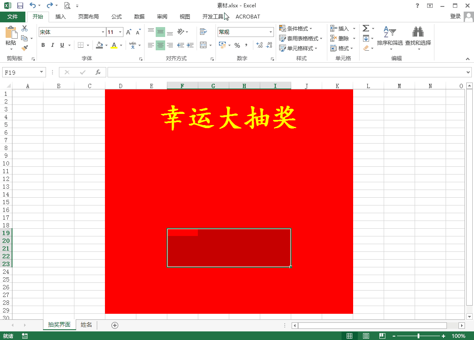The height and width of the screenshot is (340, 474).
Task: Toggle Italic formatting
Action: click(52, 45)
